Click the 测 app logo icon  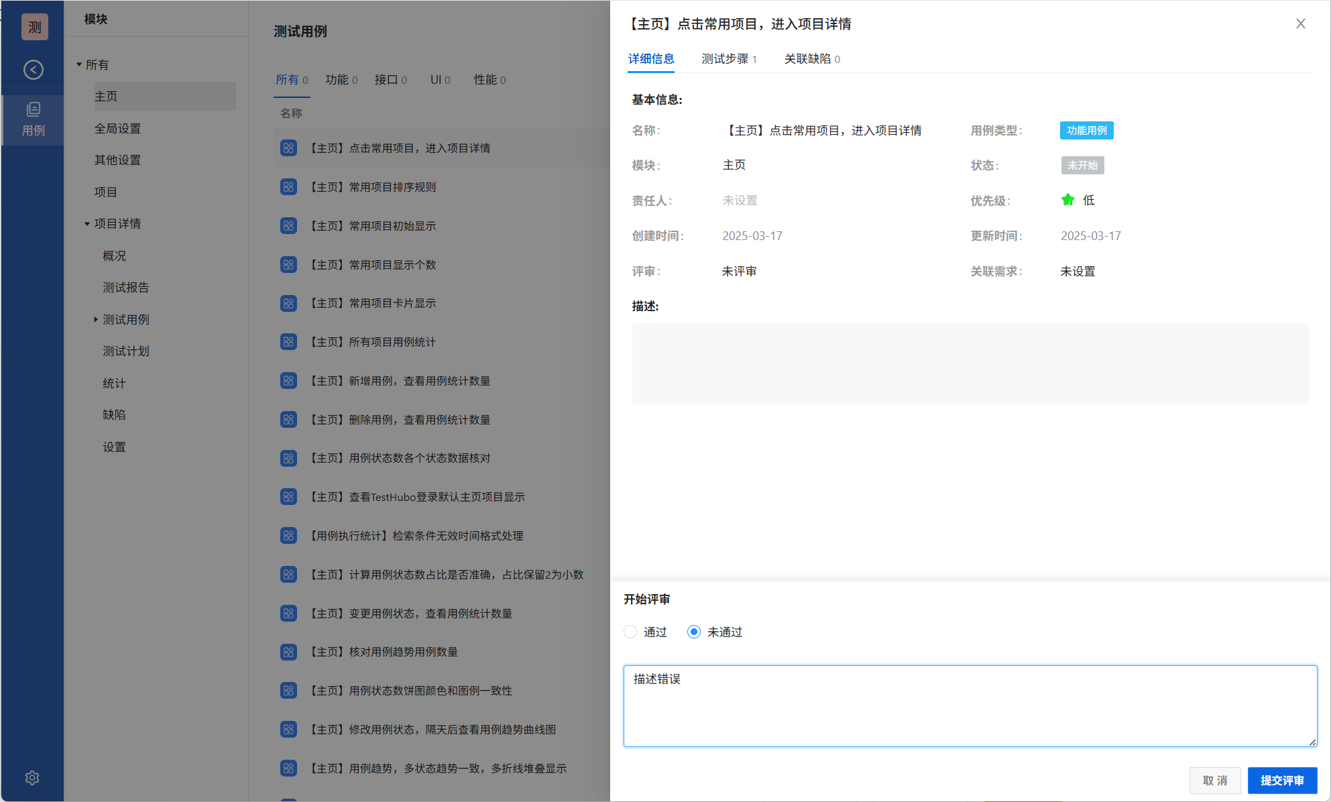coord(35,27)
